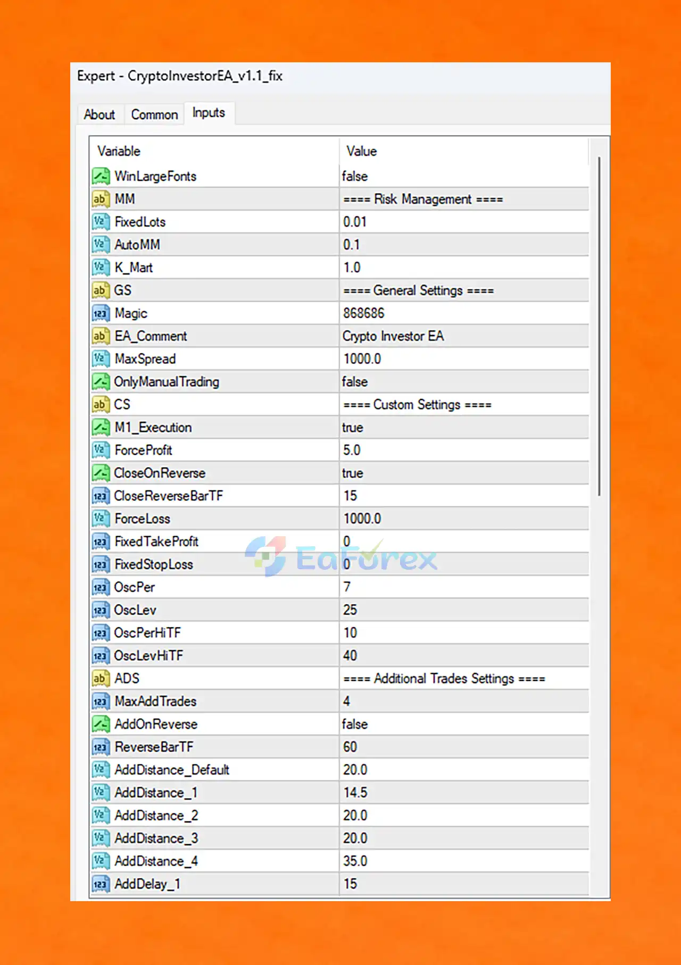
Task: Click the AddOnReverse boolean icon
Action: point(101,724)
